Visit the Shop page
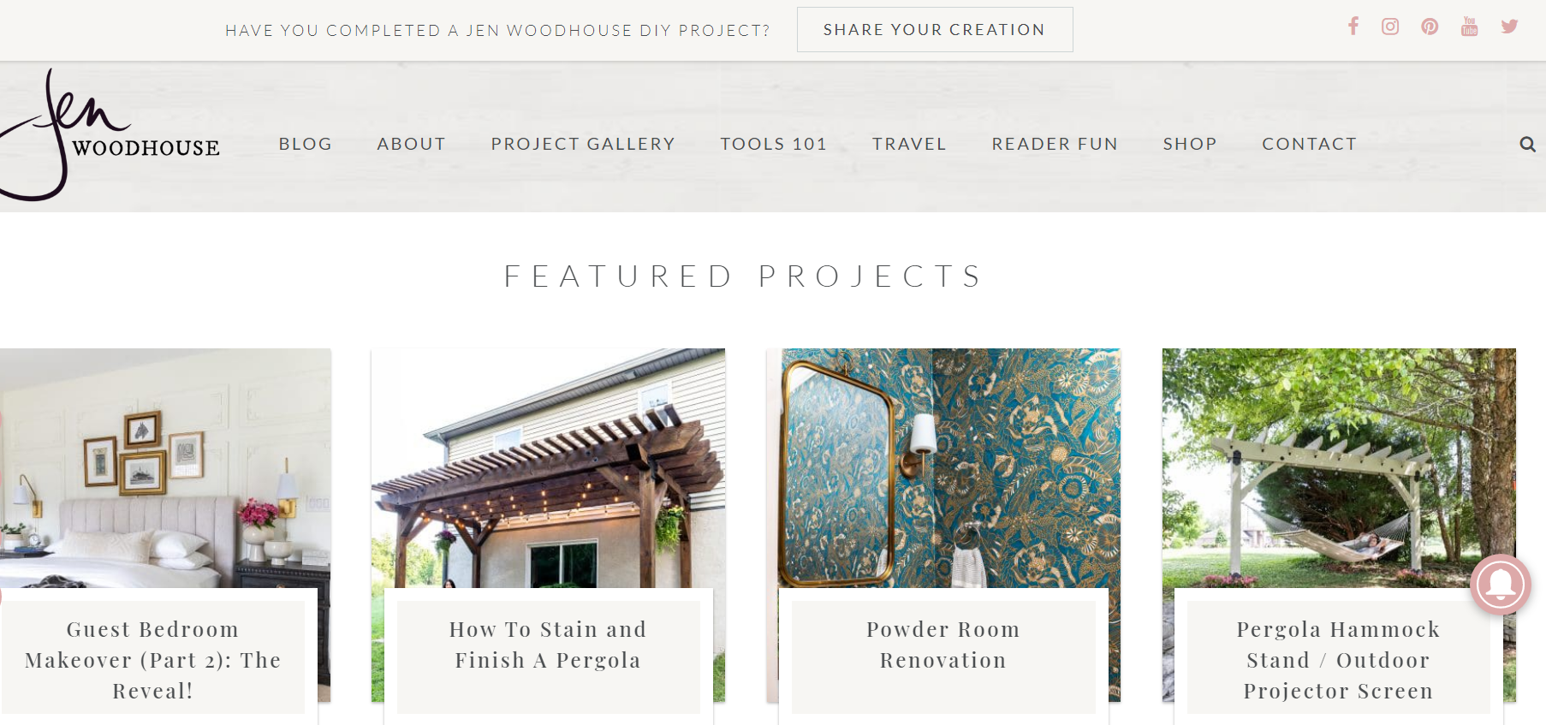Image resolution: width=1546 pixels, height=725 pixels. (x=1190, y=144)
